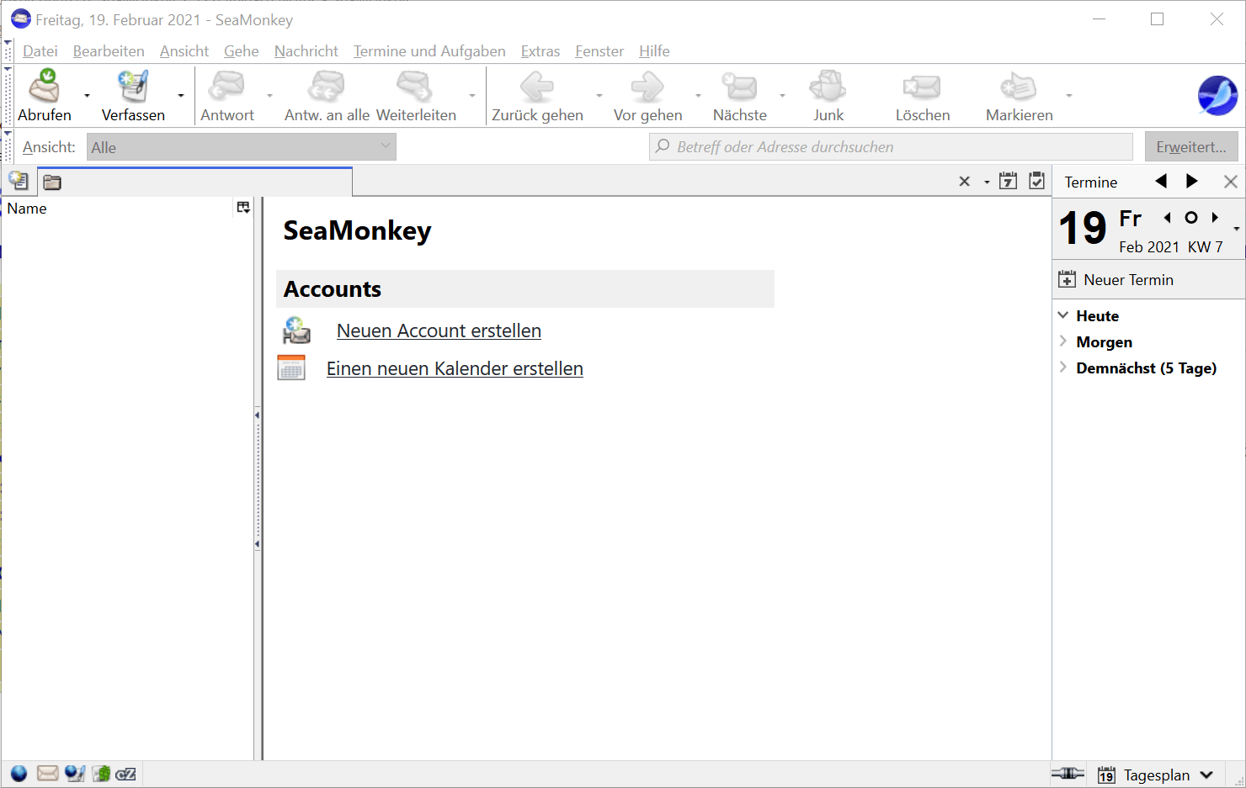1246x788 pixels.
Task: Click the SeaMonkey throbber logo
Action: click(1217, 95)
